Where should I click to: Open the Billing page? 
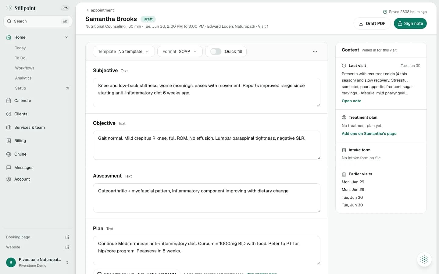(x=38, y=141)
